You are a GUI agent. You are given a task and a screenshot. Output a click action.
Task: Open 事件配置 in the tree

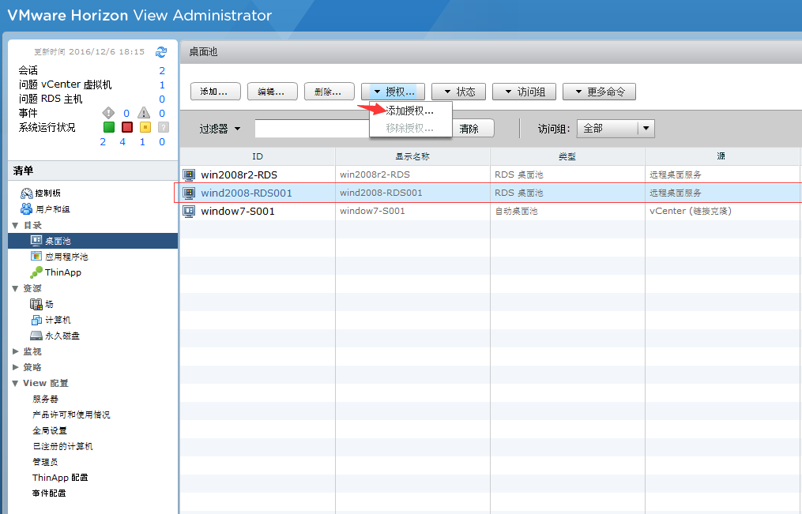pyautogui.click(x=49, y=493)
